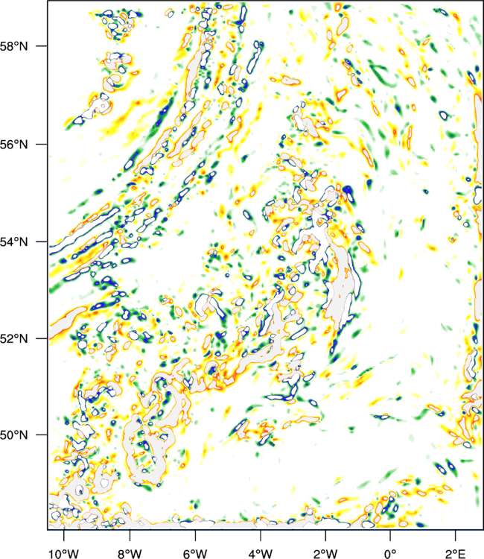Click the 58°N latitude label
Screen dimensions: 484x559
tap(13, 46)
